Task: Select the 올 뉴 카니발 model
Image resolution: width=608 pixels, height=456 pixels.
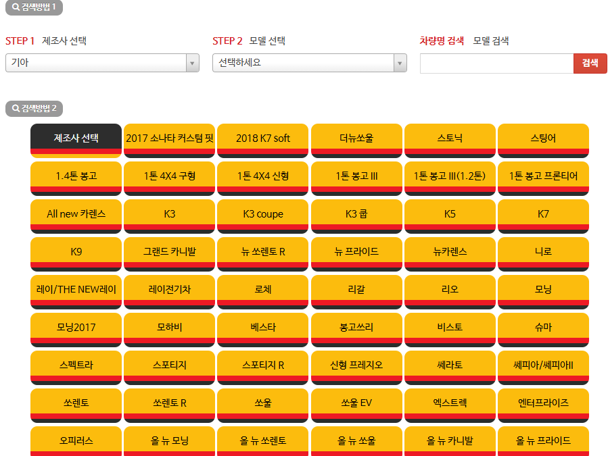Action: (450, 441)
